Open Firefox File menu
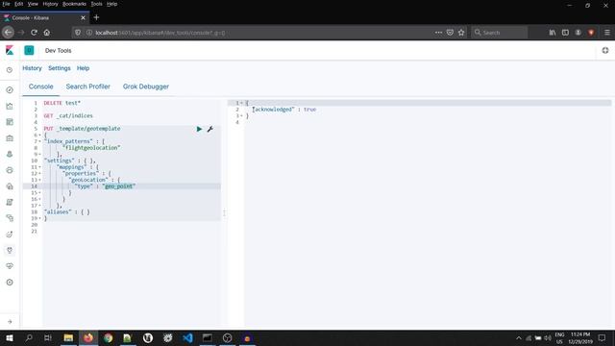This screenshot has height=346, width=615. (x=7, y=4)
